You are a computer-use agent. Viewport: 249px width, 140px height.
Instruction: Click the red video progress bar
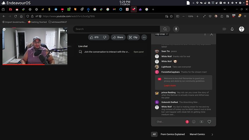[x=23, y=65]
